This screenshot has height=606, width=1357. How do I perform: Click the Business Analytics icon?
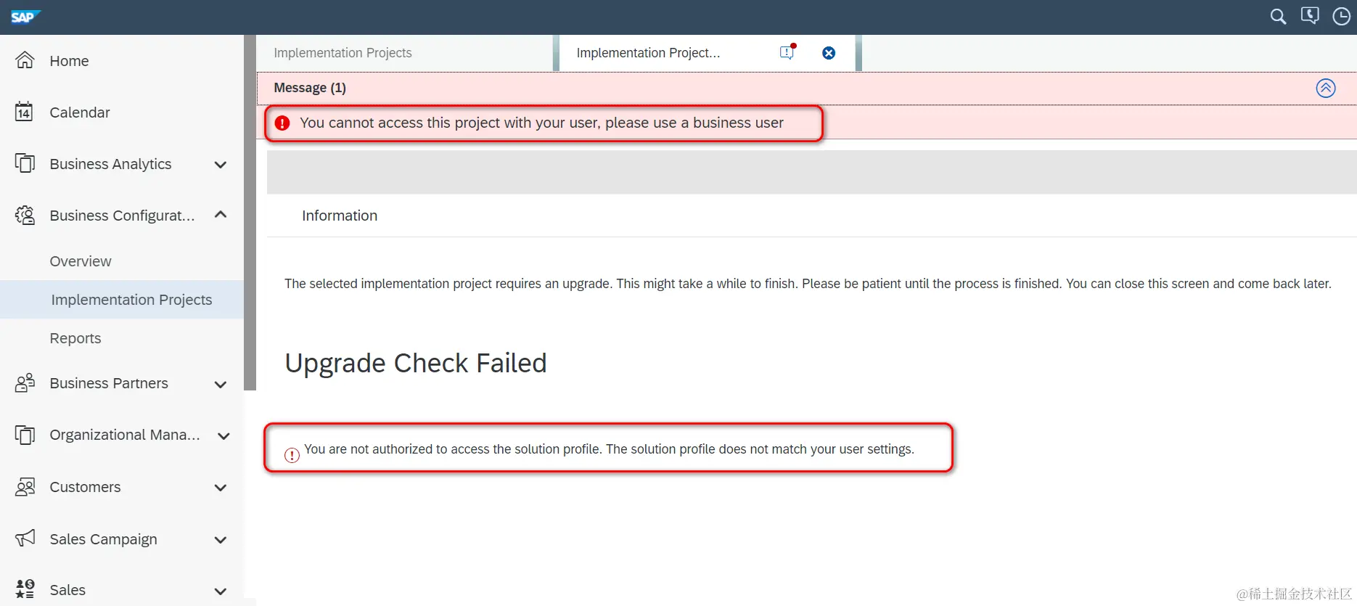(25, 163)
